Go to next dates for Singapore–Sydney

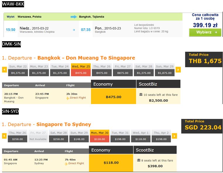tap(174, 136)
